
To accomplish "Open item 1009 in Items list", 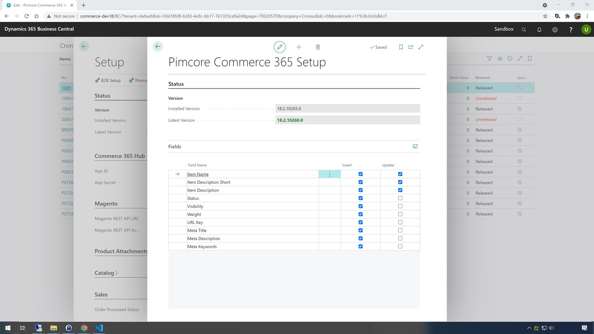I will [x=66, y=88].
